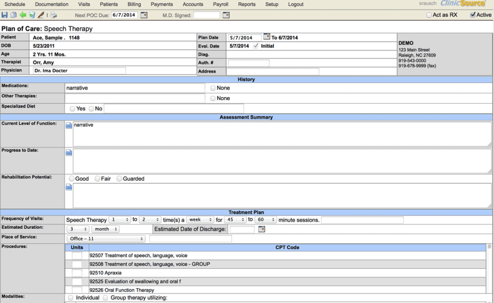494x303 pixels.
Task: Open the Patients menu
Action: coord(109,4)
